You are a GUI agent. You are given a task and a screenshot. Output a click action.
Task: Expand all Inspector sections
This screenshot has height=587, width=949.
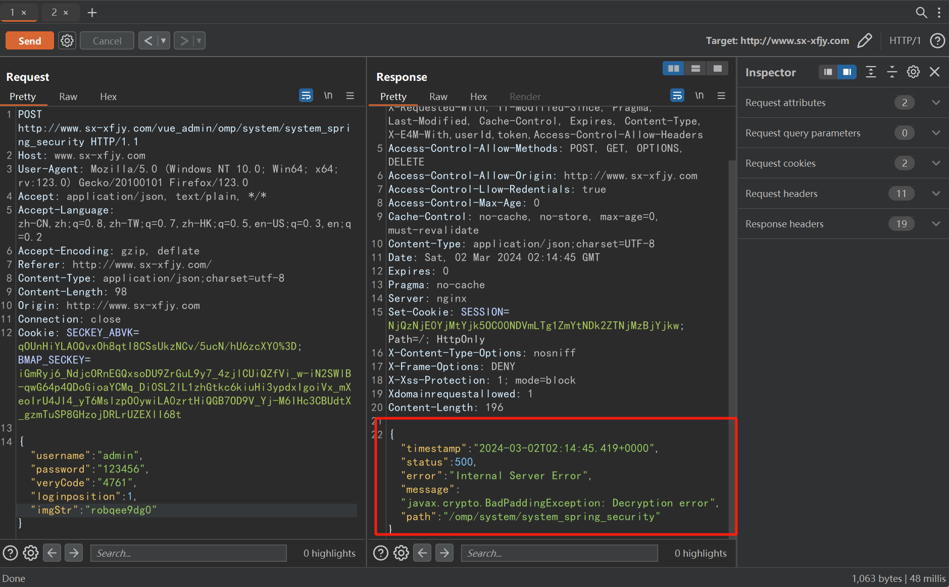[871, 72]
